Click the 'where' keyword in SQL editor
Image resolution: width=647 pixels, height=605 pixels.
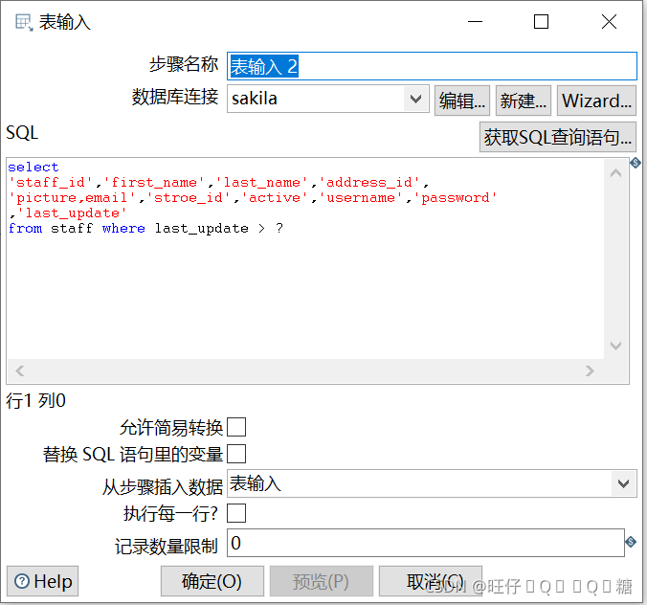pyautogui.click(x=123, y=228)
